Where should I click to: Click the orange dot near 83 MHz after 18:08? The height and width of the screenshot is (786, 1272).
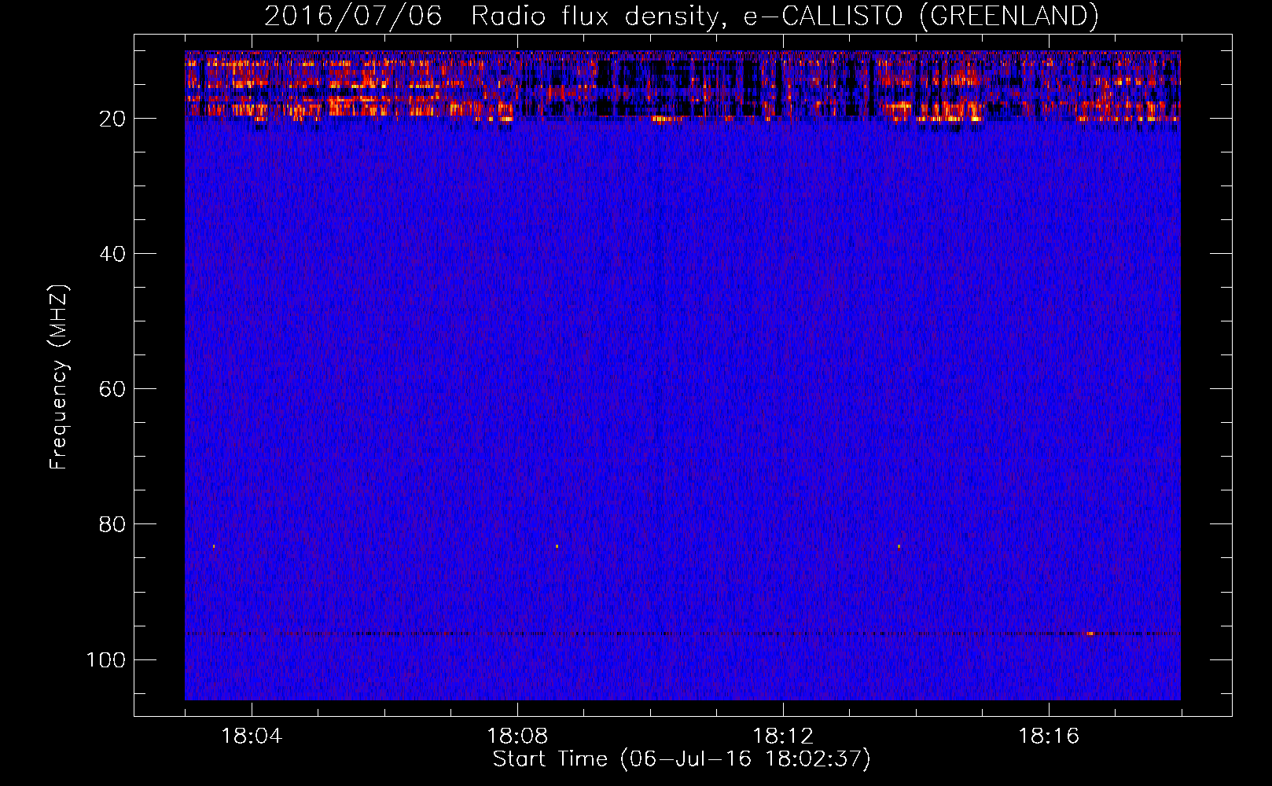(557, 545)
